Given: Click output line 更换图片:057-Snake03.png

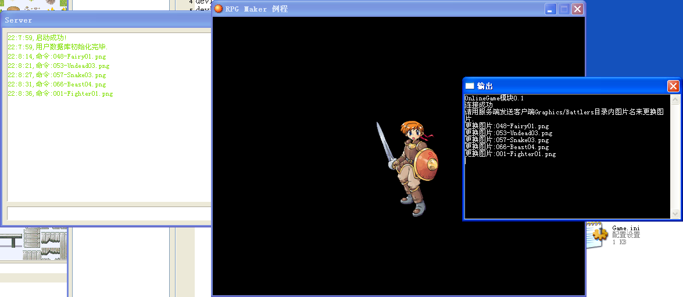Looking at the screenshot, I should [507, 140].
